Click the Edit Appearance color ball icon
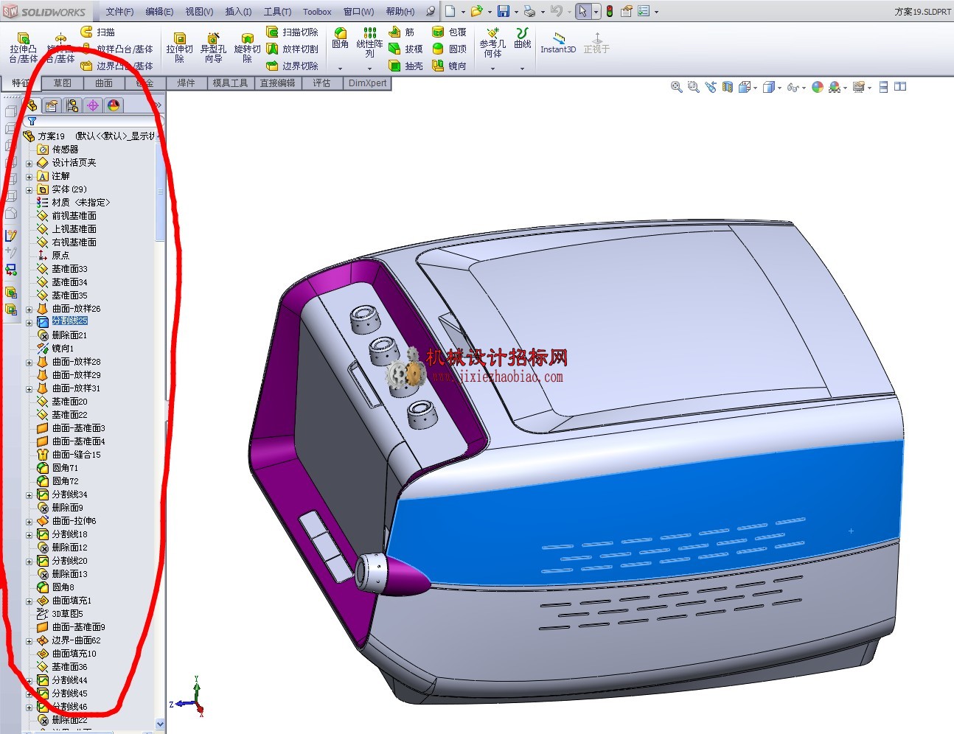 pyautogui.click(x=817, y=87)
